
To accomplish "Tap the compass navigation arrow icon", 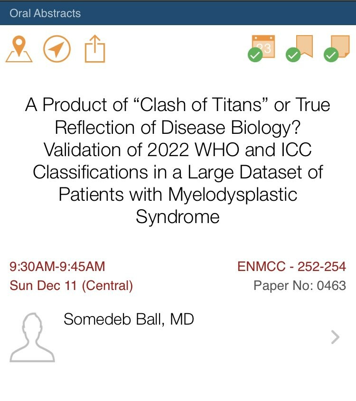I will coord(57,49).
